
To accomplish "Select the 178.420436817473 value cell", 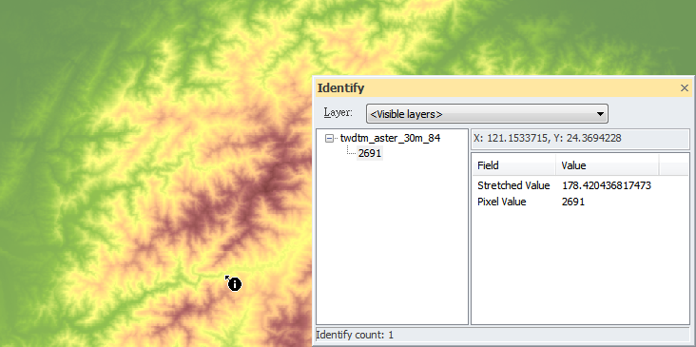I will 607,185.
